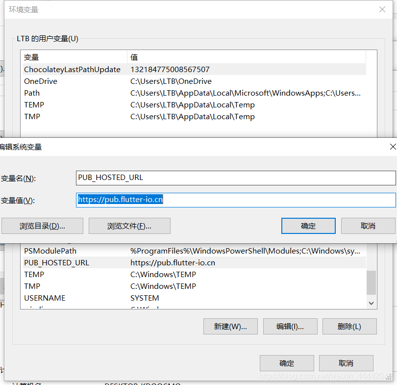Click SYSTEM value in USERNAME row
The image size is (397, 385).
coord(145,298)
